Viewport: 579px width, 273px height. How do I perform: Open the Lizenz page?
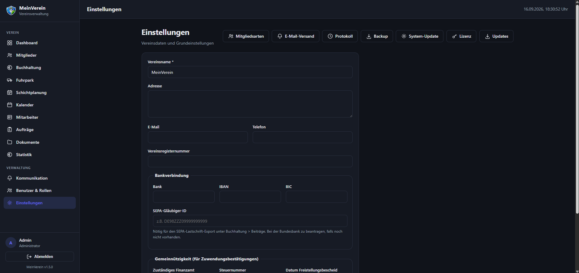click(461, 36)
